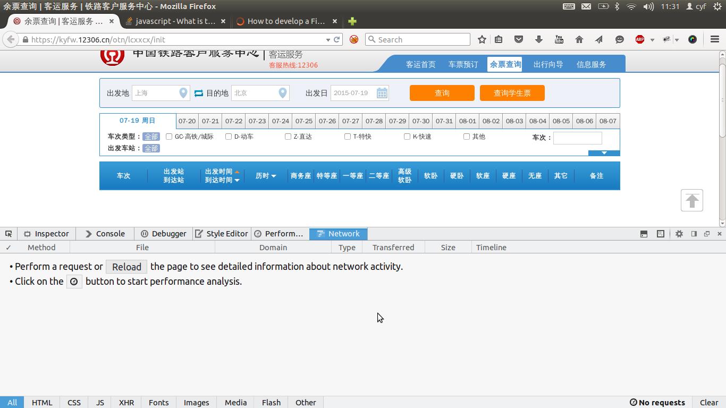Pick an element with the devtools picker icon
Image resolution: width=726 pixels, height=408 pixels.
point(9,234)
